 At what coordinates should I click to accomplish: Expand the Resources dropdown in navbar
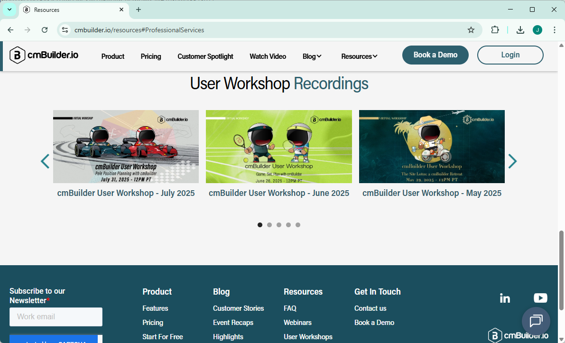(359, 56)
